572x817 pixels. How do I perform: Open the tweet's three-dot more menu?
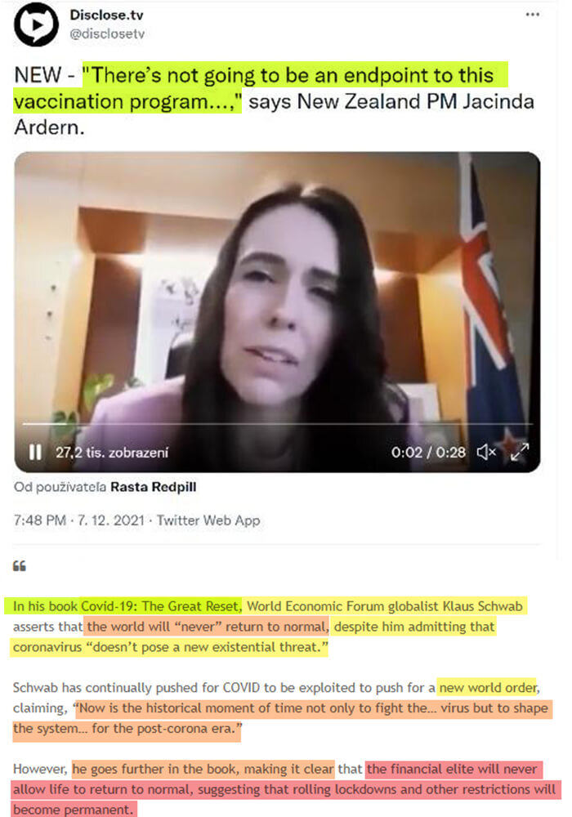[x=533, y=14]
